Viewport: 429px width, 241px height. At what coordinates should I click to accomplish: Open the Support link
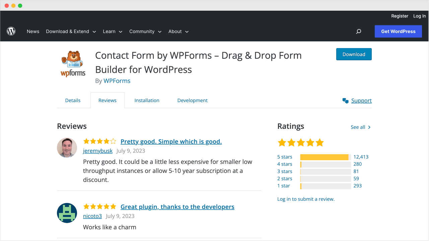click(x=361, y=100)
